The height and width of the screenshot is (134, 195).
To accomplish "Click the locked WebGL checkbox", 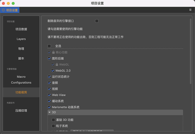I will coord(53,64).
